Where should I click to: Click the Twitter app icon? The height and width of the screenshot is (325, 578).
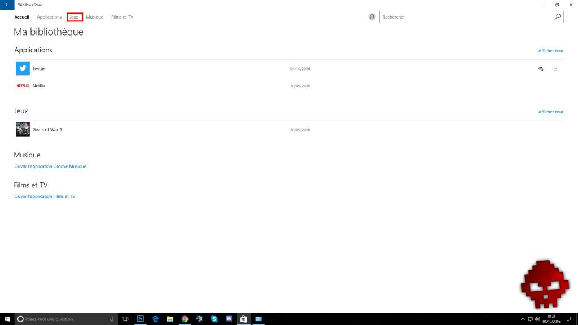pyautogui.click(x=23, y=68)
